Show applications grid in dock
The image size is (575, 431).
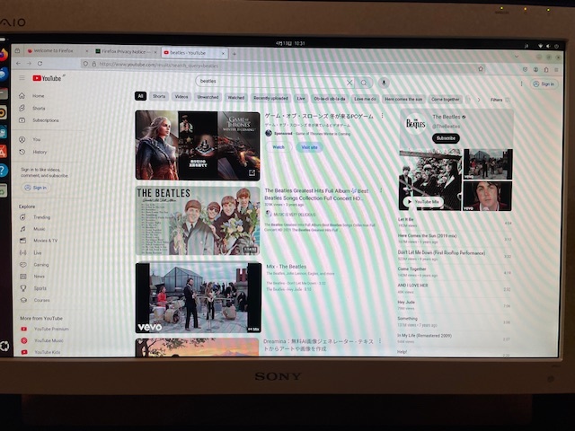(4, 346)
